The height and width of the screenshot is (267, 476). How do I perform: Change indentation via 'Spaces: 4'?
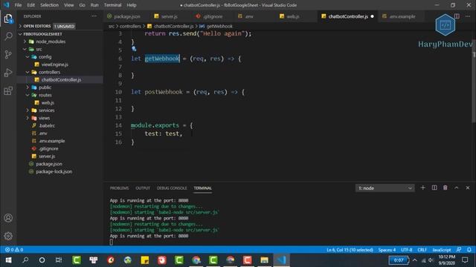coord(387,250)
